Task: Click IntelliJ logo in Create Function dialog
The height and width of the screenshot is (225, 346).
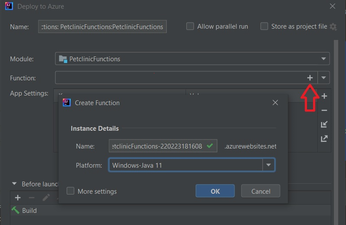Action: coord(67,103)
